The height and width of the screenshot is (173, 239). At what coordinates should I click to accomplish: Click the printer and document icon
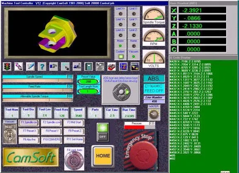(100, 67)
